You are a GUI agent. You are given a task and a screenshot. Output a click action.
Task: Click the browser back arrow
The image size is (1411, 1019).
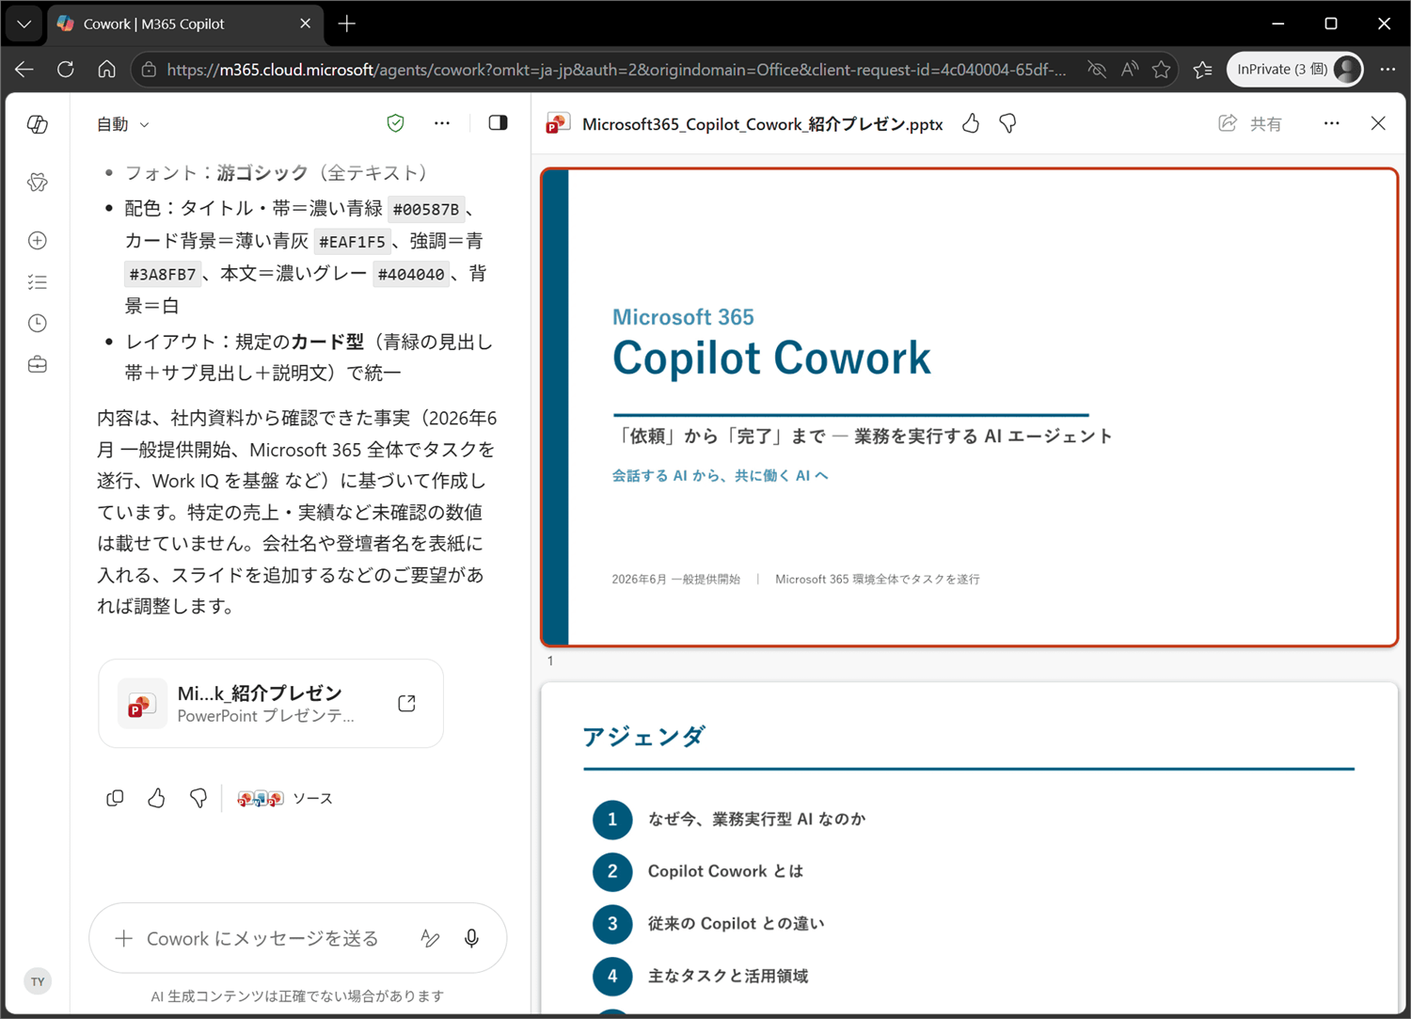pyautogui.click(x=24, y=70)
